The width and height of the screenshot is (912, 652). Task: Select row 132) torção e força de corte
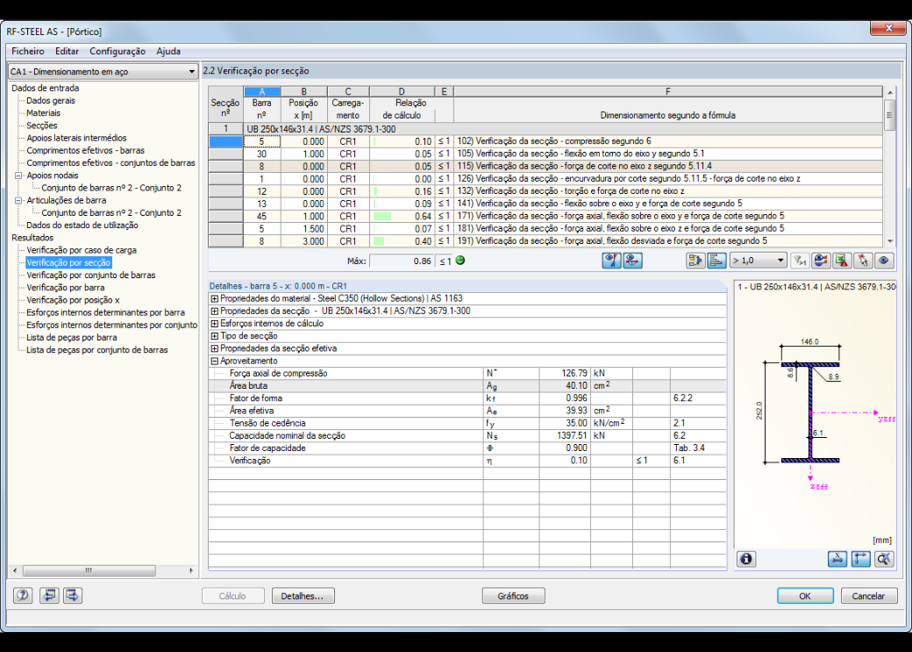pos(545,191)
